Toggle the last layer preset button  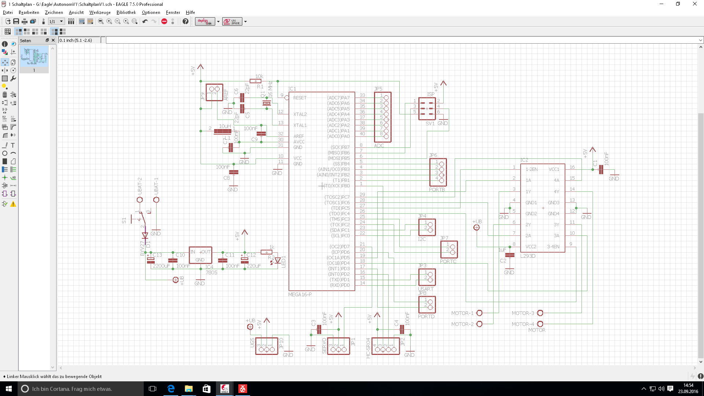[63, 32]
